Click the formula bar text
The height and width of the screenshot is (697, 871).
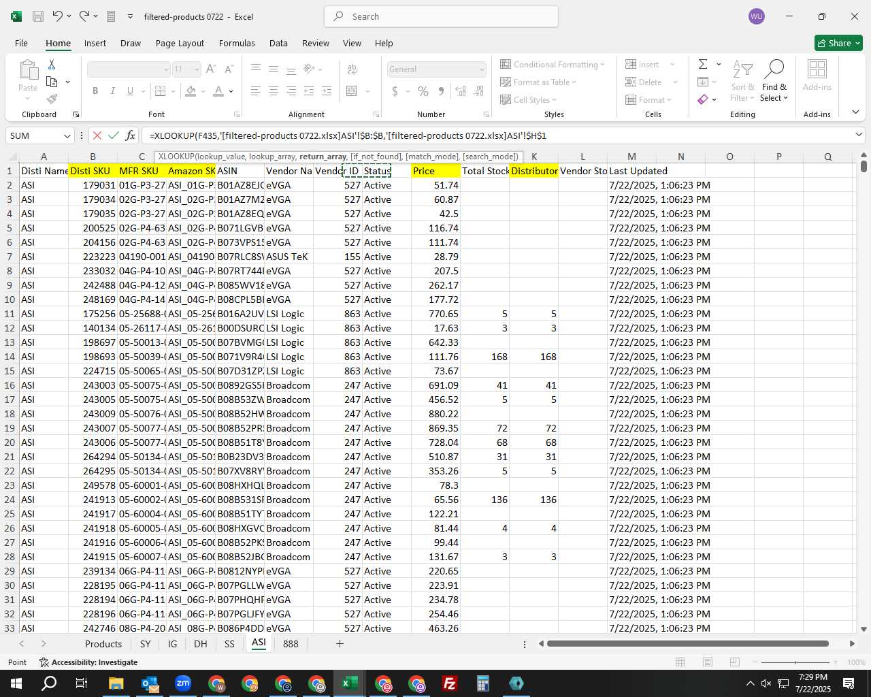pos(348,135)
